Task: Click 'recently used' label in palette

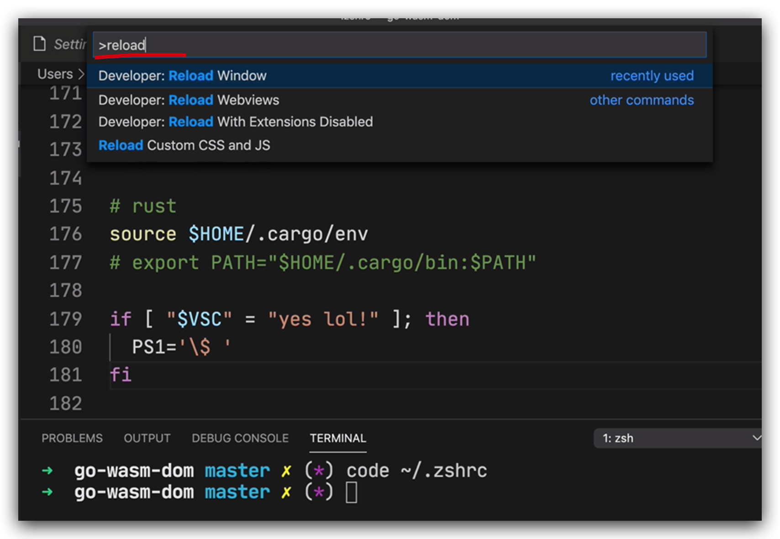Action: [x=652, y=75]
